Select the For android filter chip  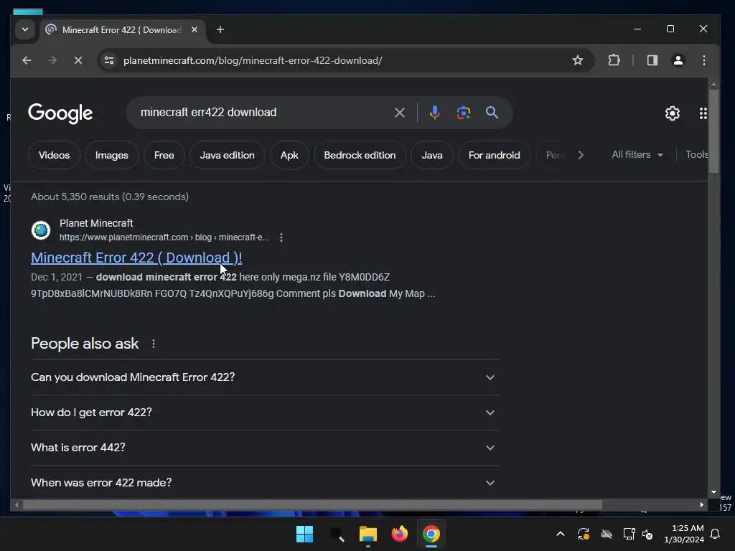(494, 155)
